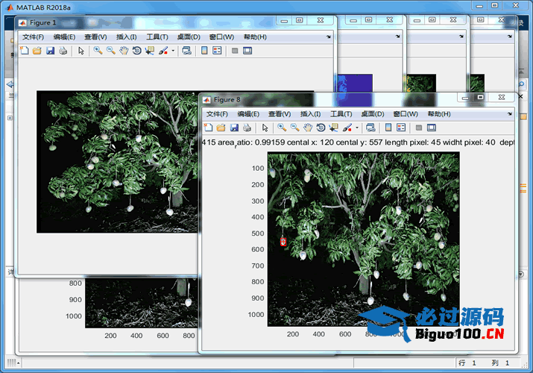Activate Rotate 3D tool in Figure 8

320,128
